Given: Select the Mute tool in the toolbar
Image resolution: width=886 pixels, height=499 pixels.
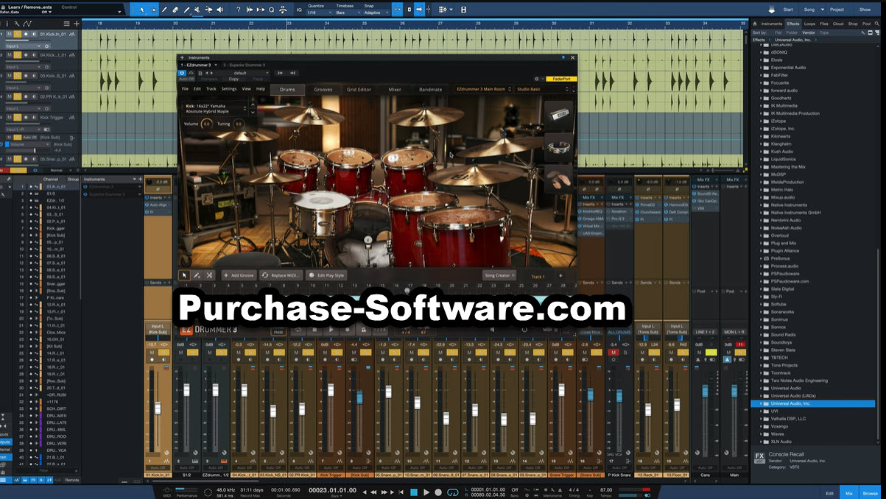Looking at the screenshot, I should point(197,10).
